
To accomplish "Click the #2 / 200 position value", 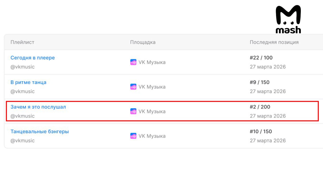I will (x=260, y=107).
